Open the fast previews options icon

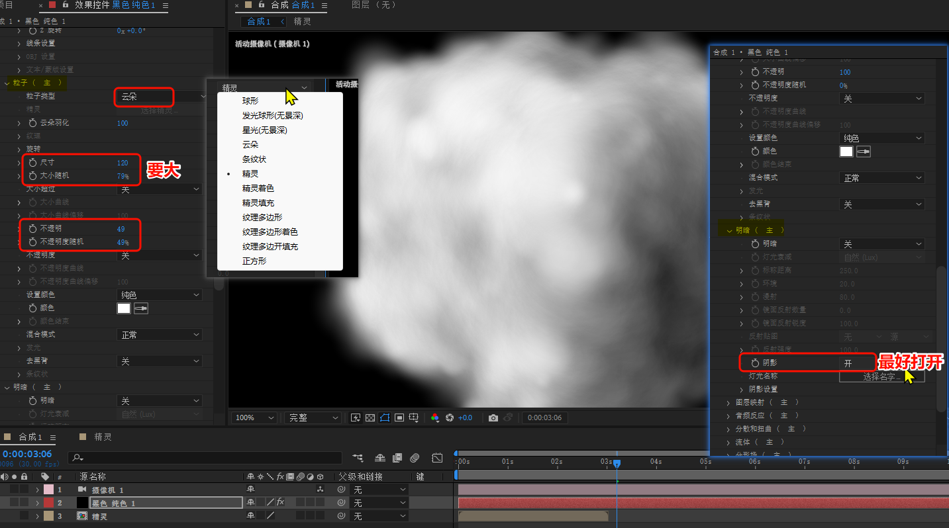[356, 418]
